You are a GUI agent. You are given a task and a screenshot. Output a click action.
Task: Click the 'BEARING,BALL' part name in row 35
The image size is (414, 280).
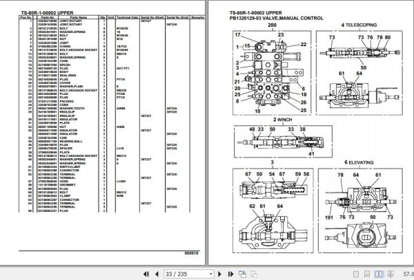71,141
